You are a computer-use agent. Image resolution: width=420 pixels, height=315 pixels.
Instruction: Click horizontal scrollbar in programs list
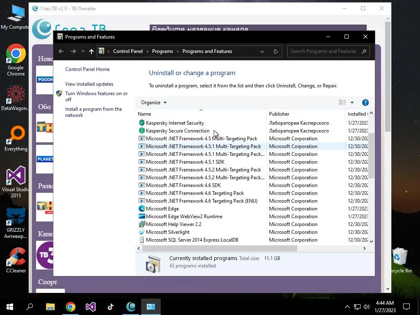click(219, 248)
